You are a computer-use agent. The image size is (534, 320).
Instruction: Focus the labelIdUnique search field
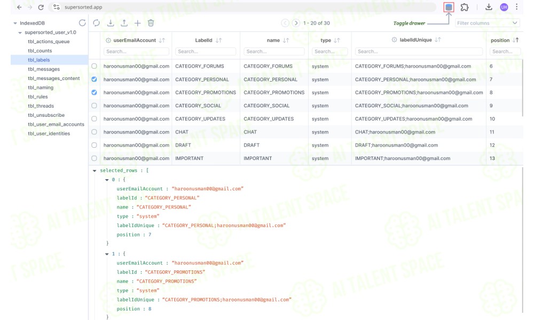coord(419,51)
